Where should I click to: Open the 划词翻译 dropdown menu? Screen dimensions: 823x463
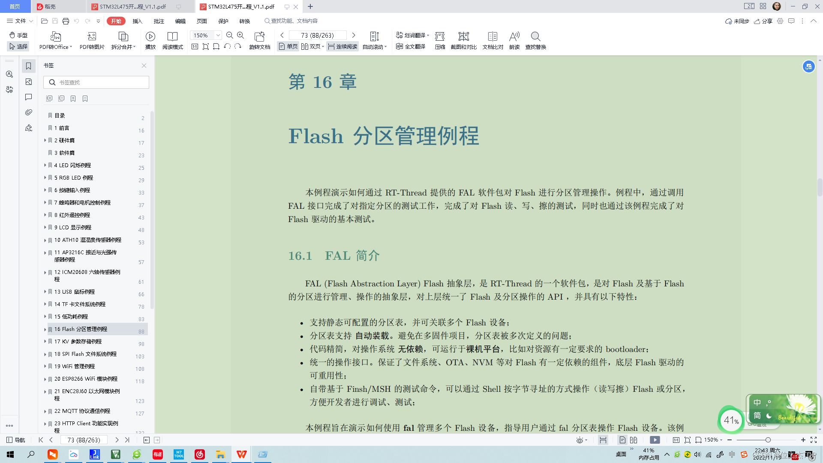tap(428, 36)
